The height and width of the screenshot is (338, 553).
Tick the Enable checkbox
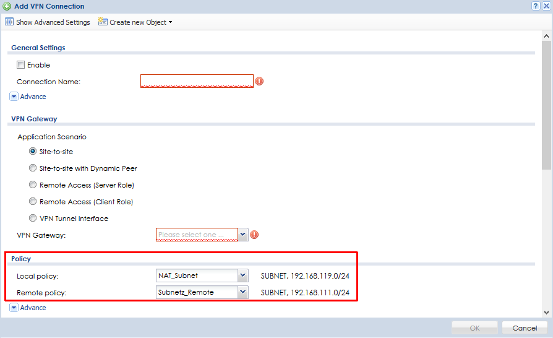click(x=21, y=65)
